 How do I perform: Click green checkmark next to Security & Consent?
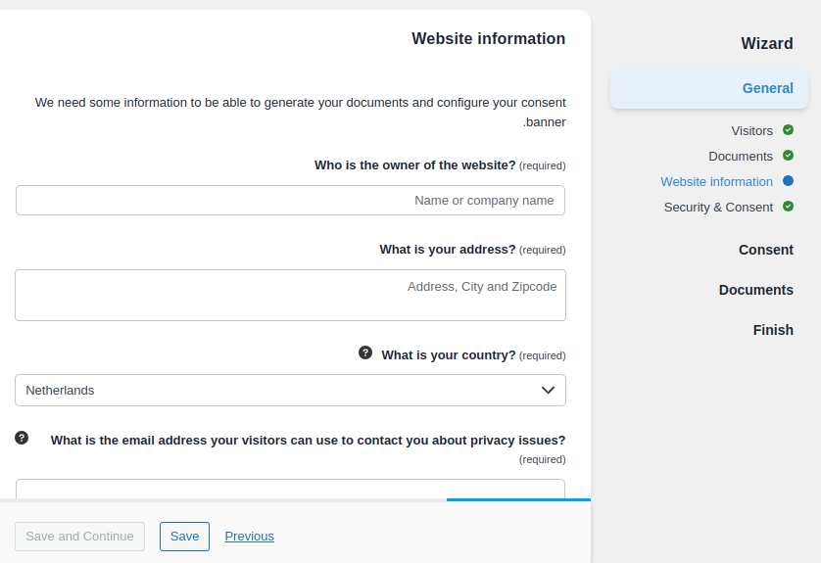tap(788, 207)
